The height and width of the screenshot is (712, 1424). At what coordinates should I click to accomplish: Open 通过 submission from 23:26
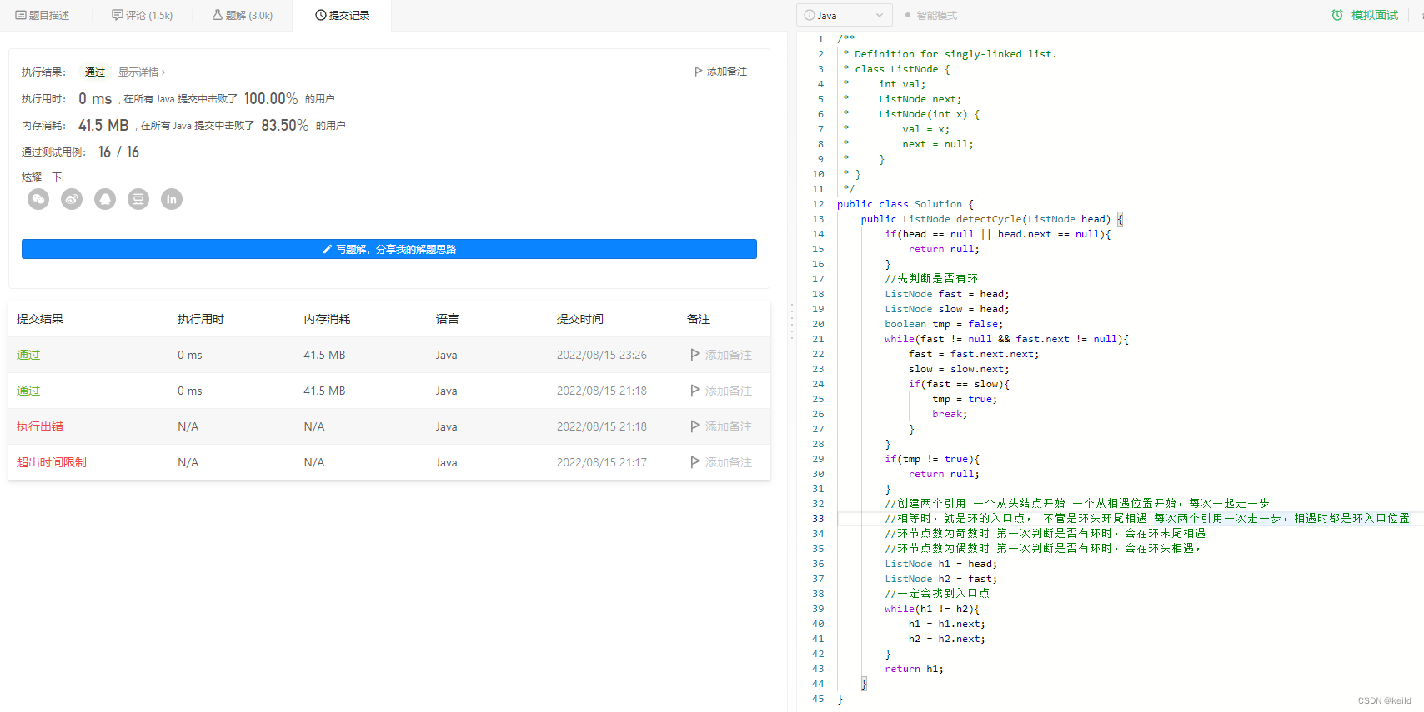[x=28, y=355]
